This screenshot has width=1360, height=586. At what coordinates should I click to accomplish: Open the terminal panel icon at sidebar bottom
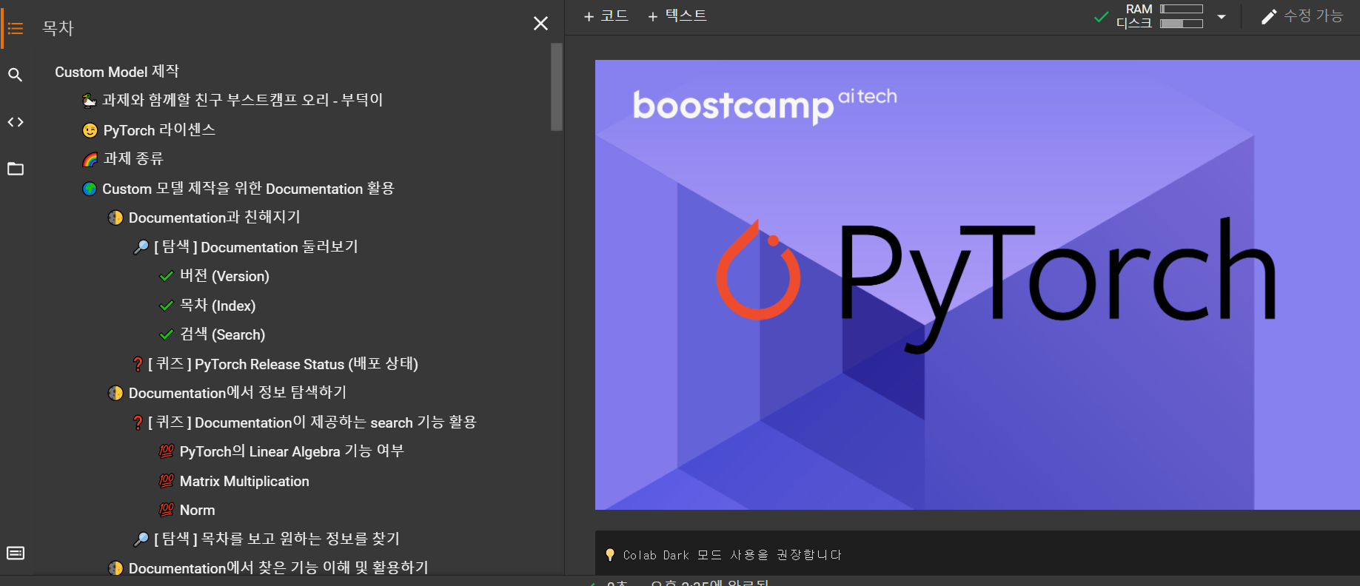tap(16, 553)
